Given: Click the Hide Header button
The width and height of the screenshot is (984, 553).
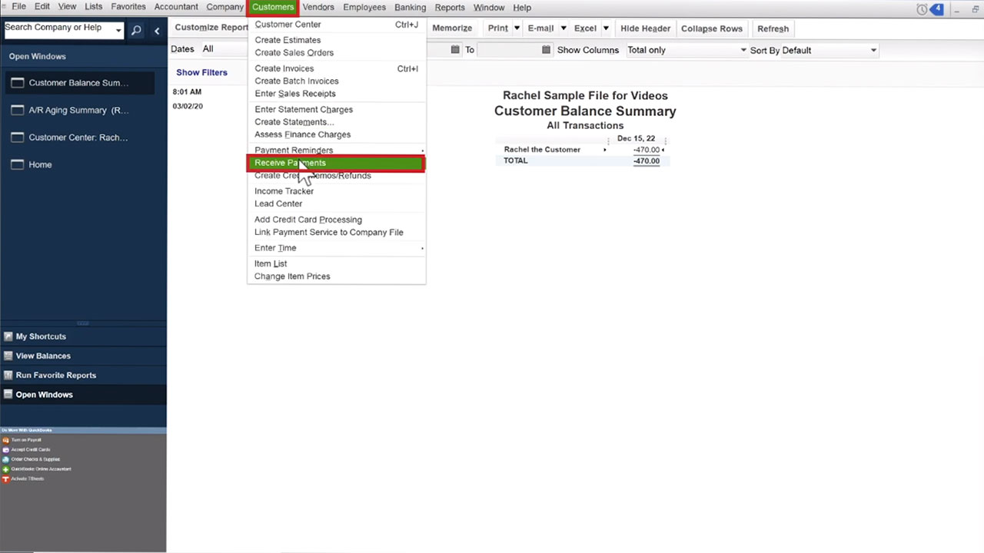Looking at the screenshot, I should coord(646,28).
